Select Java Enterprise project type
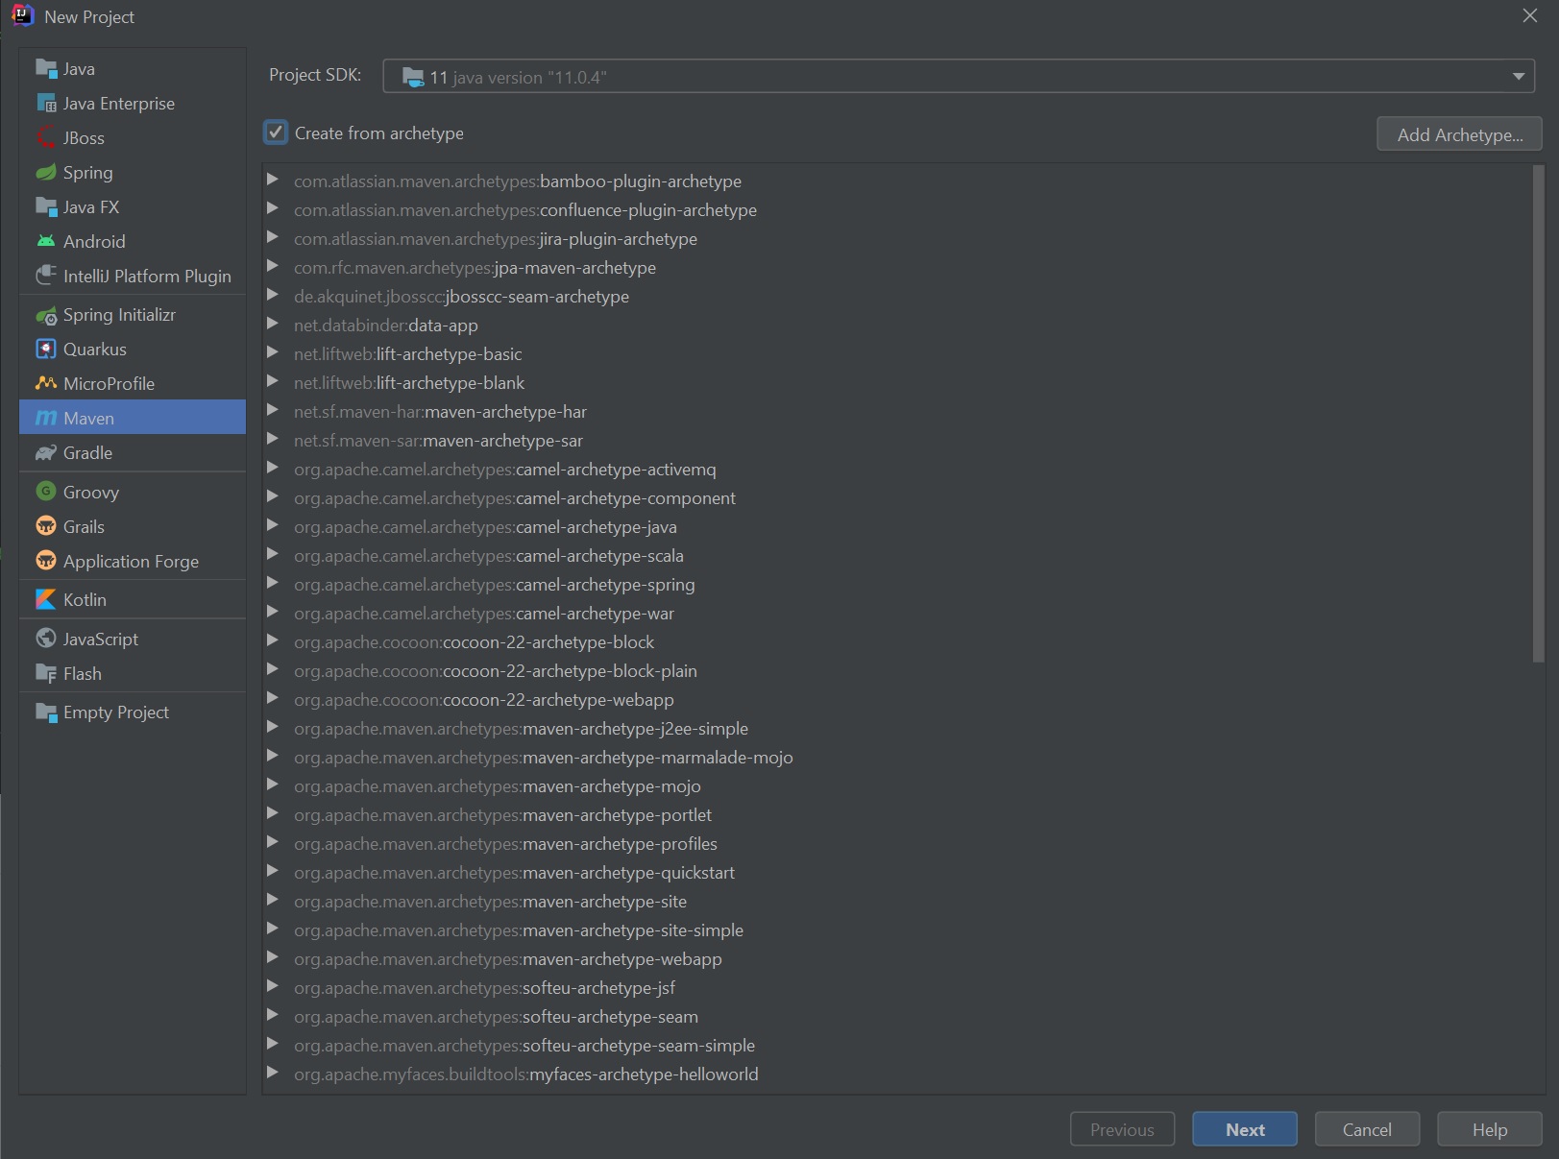This screenshot has height=1159, width=1559. coord(118,104)
